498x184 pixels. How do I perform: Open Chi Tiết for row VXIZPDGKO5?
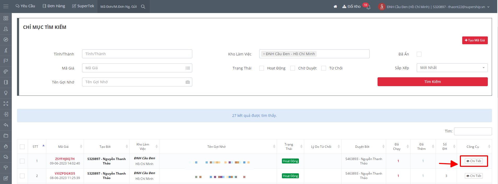pos(474,176)
